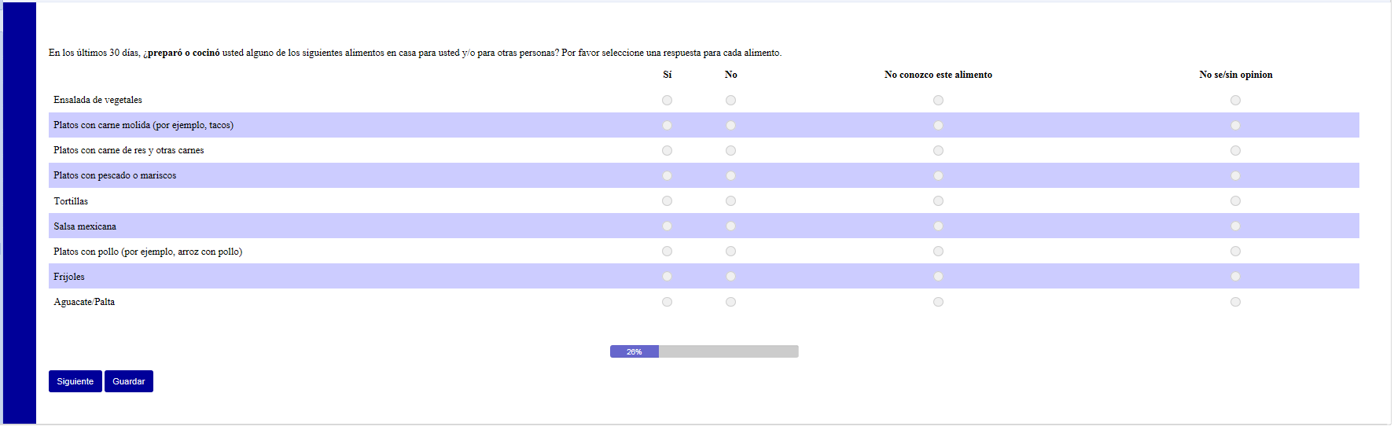Mark 'No conozco este alimento' for carne molida

coord(938,126)
